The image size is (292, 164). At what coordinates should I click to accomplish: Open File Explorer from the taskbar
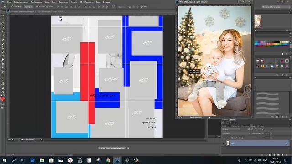42,160
